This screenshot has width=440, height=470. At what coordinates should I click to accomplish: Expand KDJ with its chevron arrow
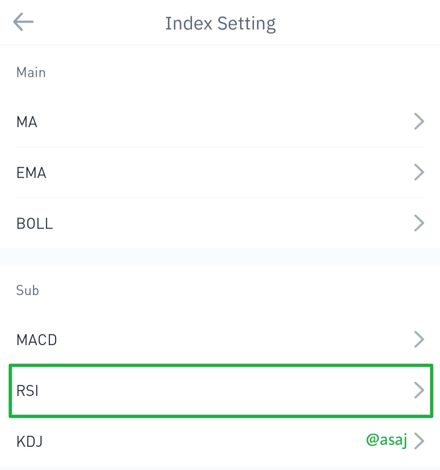[419, 441]
